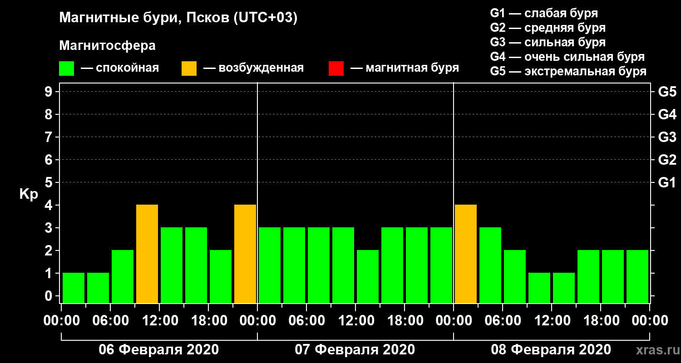Image resolution: width=681 pixels, height=363 pixels.
Task: Click the '— спокойная' legend label
Action: pos(120,68)
